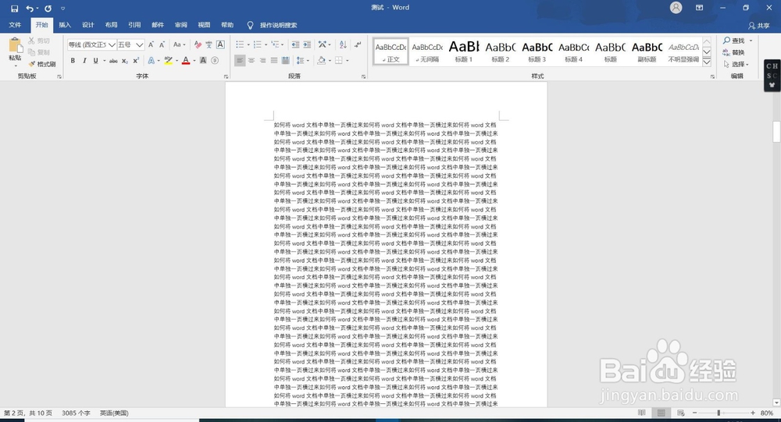Viewport: 781px width, 422px height.
Task: Undo the last action
Action: click(30, 9)
